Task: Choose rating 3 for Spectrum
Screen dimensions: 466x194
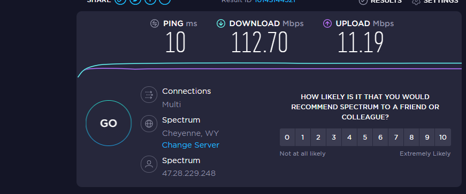Action: coord(334,137)
